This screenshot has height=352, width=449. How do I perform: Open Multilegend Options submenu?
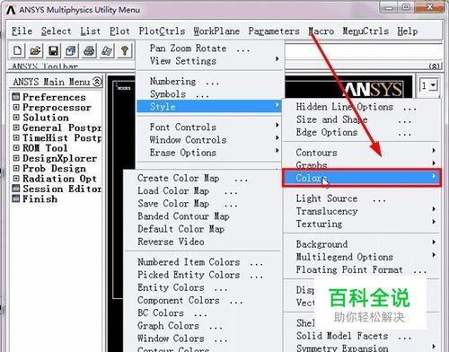click(x=361, y=257)
